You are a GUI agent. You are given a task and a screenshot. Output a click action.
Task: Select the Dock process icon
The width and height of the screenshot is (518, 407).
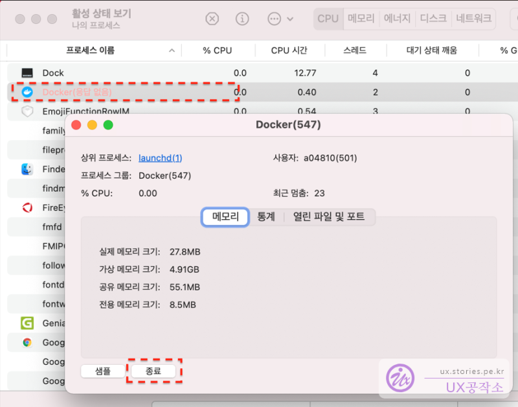pos(27,73)
